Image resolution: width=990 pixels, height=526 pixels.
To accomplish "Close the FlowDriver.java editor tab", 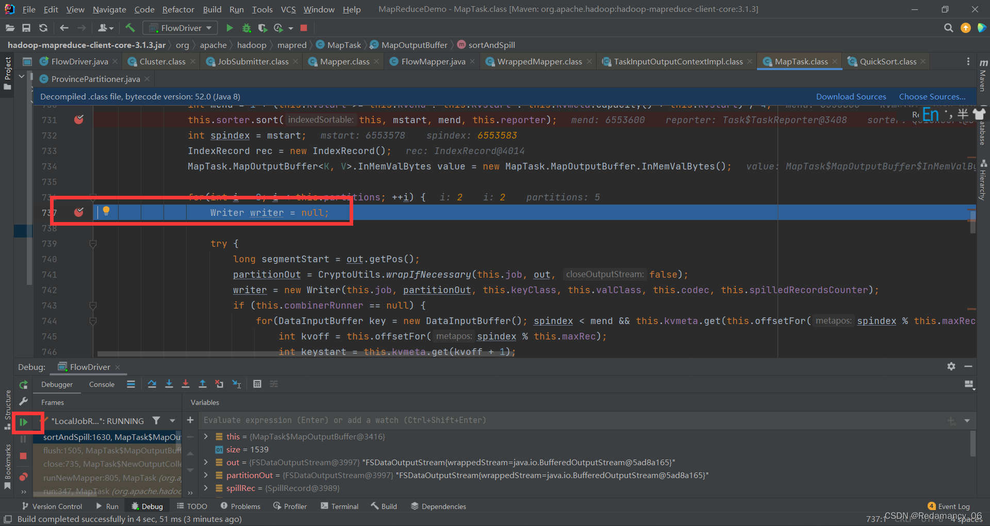I will (115, 61).
